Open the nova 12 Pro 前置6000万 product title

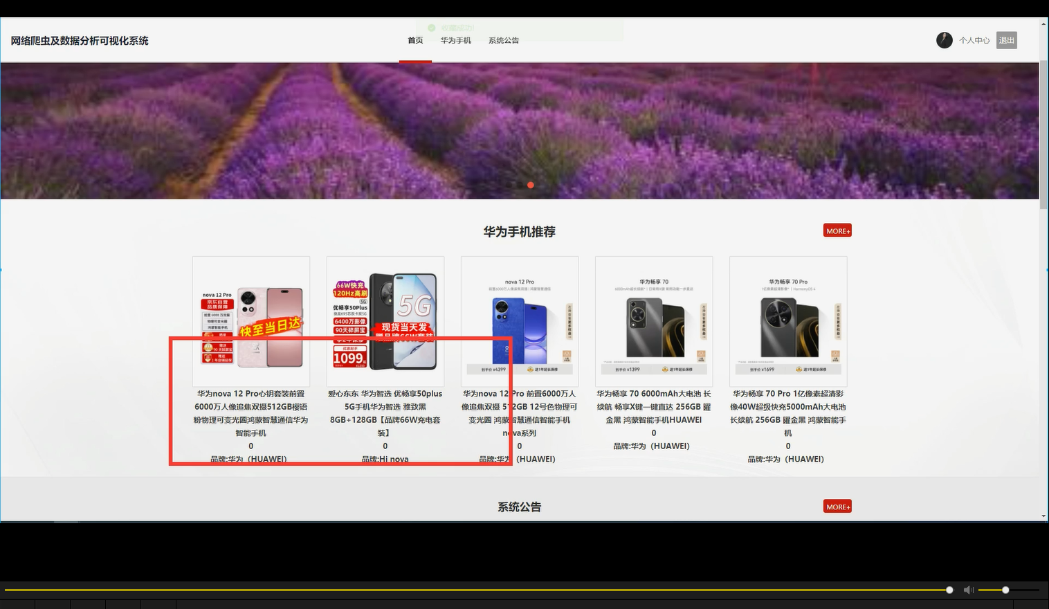(520, 413)
